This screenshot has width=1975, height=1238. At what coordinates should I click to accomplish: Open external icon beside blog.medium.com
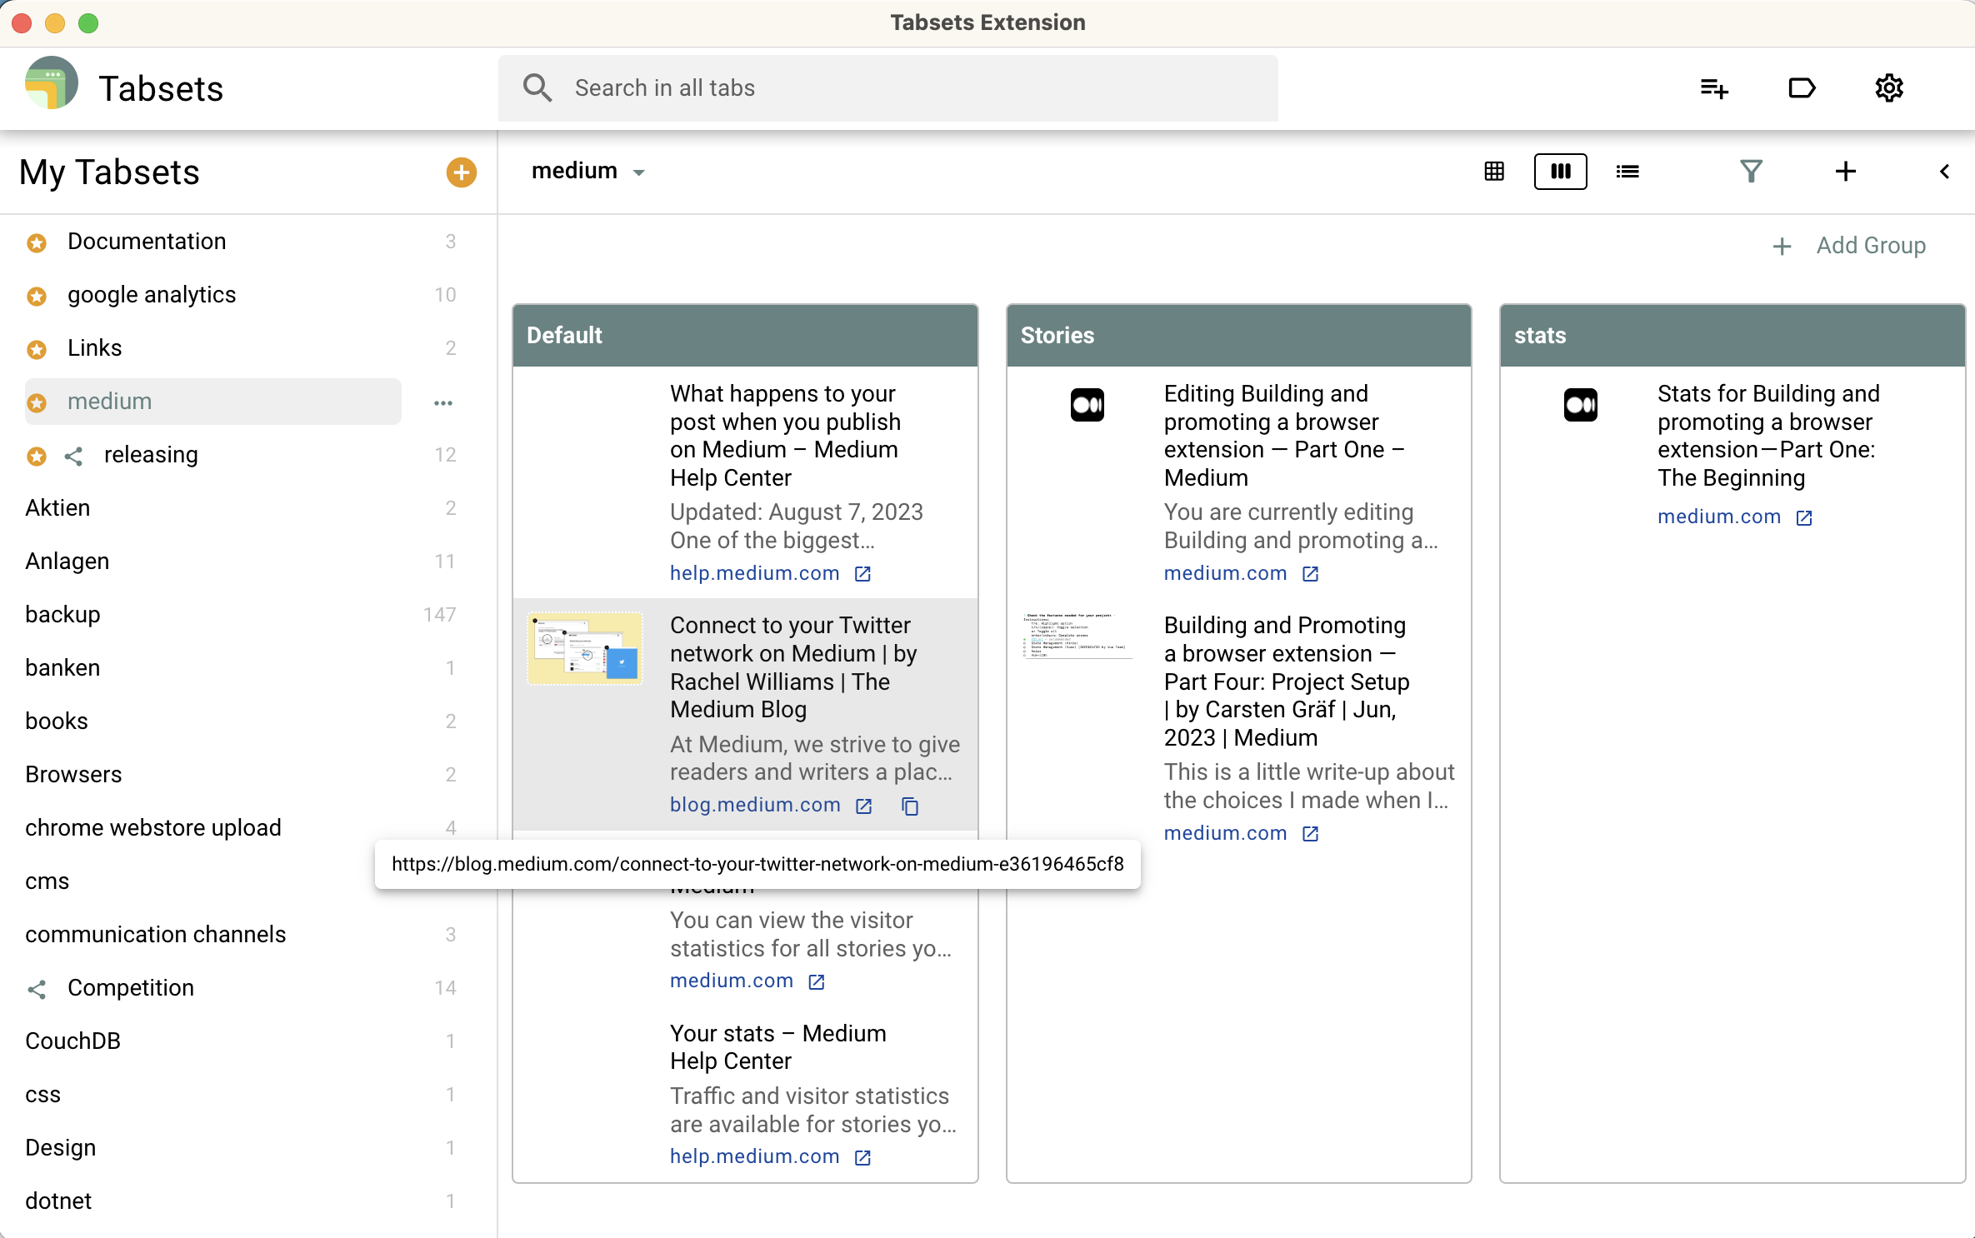coord(864,806)
